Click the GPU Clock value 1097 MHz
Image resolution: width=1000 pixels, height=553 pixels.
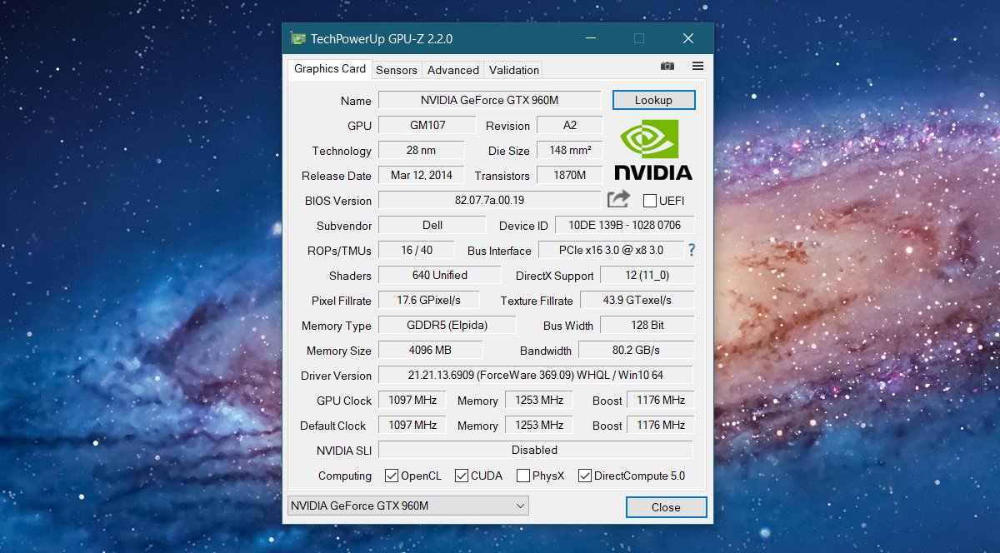pos(412,400)
